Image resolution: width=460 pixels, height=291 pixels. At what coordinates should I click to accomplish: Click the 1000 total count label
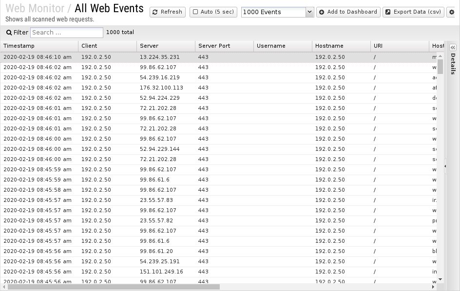click(x=120, y=32)
